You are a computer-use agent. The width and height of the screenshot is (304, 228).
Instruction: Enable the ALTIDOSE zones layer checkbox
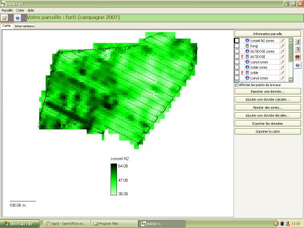tap(237, 51)
